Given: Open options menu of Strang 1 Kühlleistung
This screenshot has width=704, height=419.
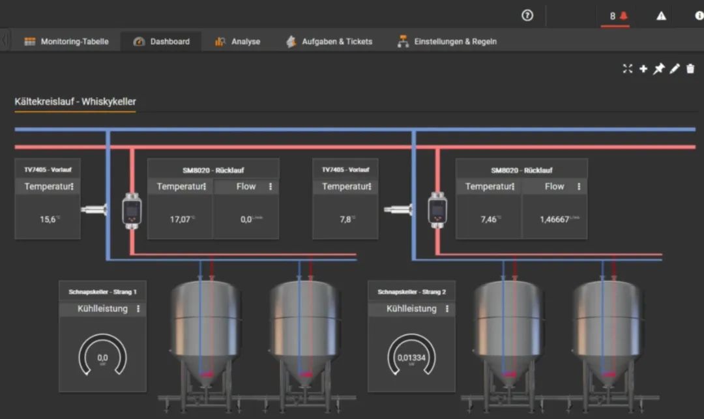Looking at the screenshot, I should (x=138, y=309).
